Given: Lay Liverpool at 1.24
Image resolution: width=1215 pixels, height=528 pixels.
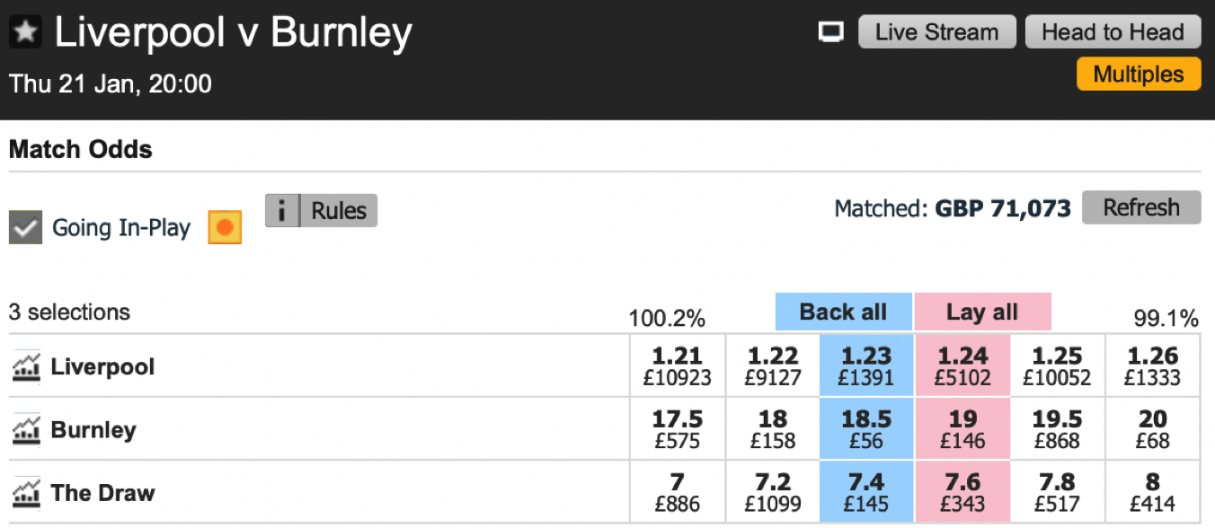Looking at the screenshot, I should point(962,366).
